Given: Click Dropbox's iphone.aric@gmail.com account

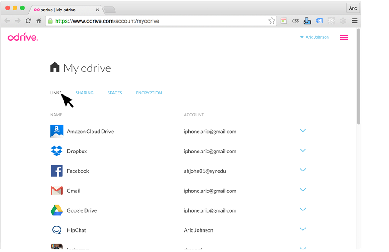Looking at the screenshot, I should 210,151.
